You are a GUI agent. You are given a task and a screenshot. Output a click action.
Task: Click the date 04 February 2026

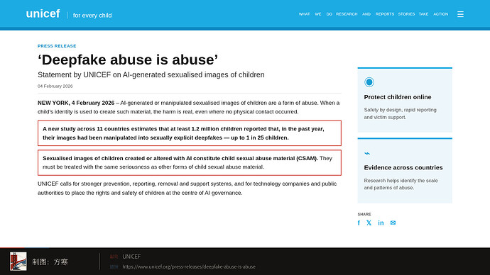tap(55, 86)
